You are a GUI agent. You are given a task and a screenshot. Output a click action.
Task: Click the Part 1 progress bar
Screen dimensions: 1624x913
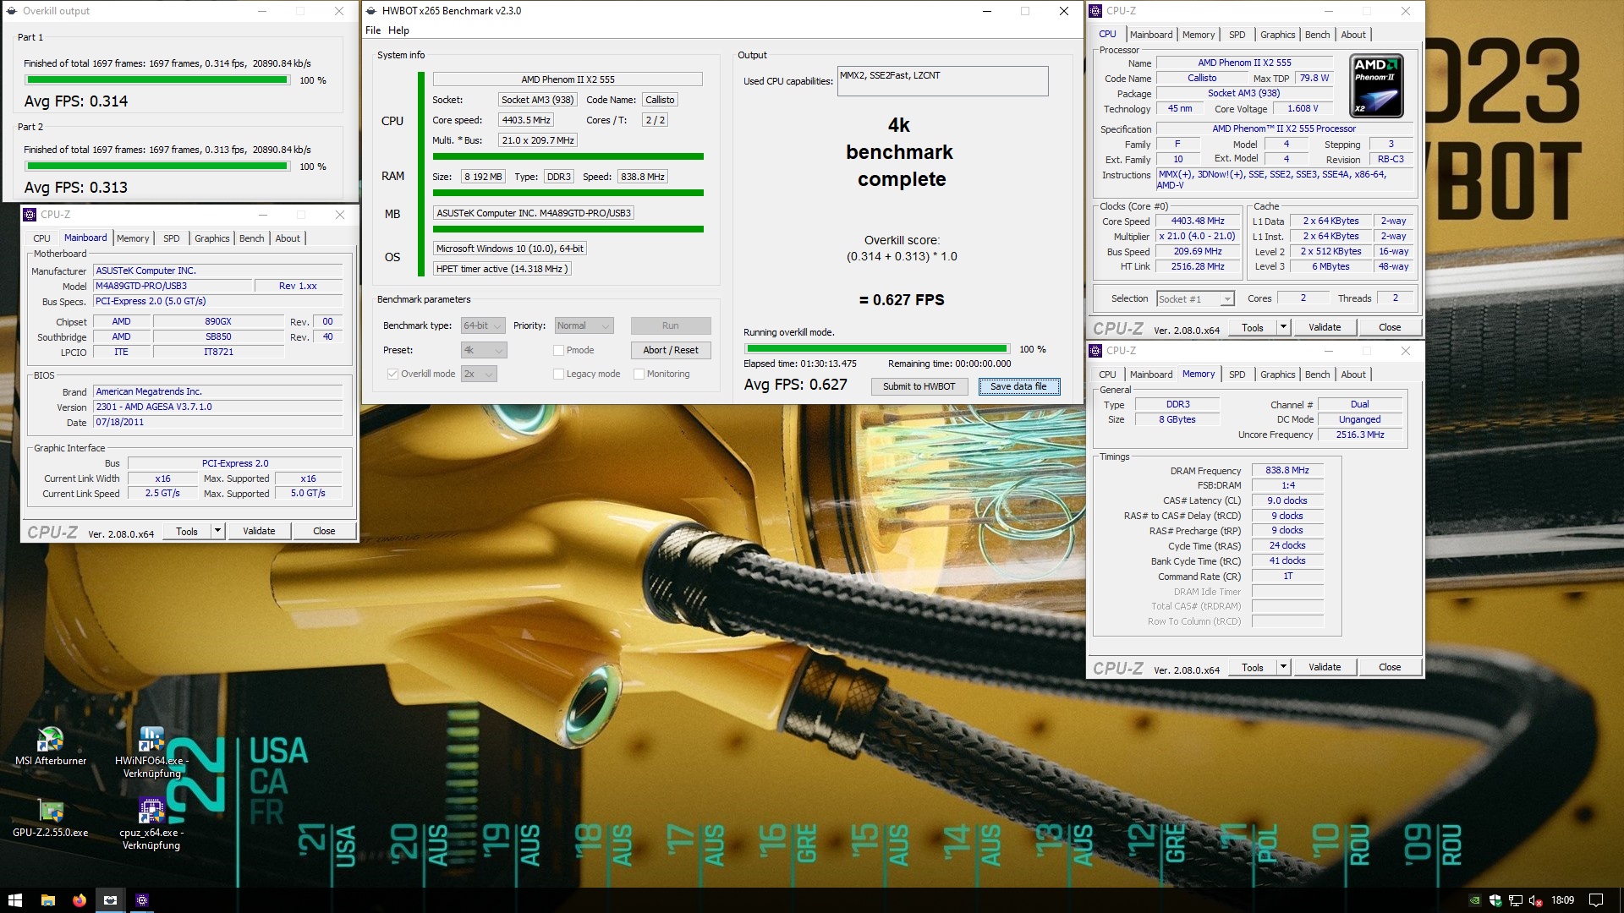156,80
